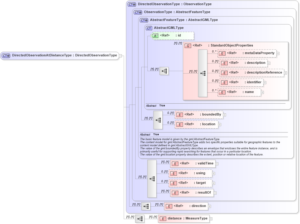Expand the location element
The image size is (300, 224).
pos(220,125)
